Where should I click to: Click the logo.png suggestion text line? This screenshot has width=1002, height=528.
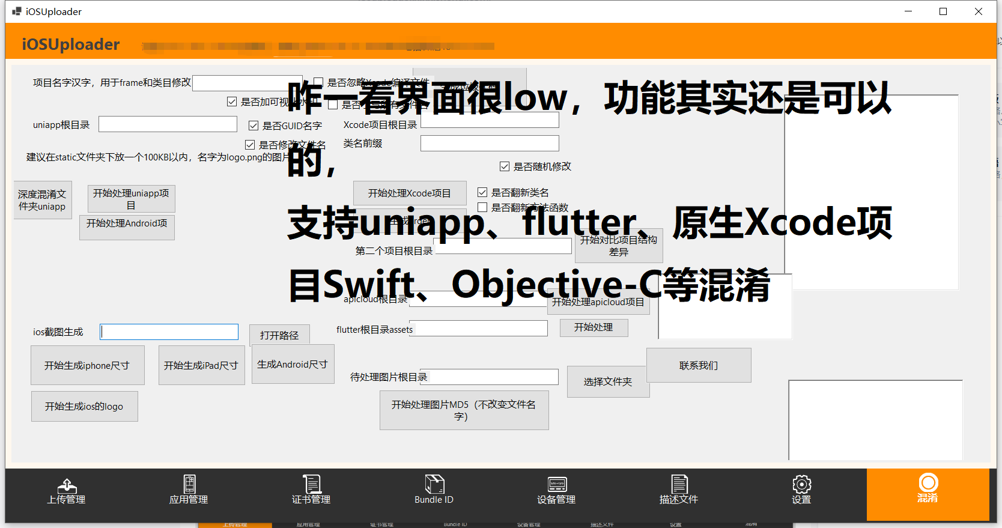click(157, 157)
